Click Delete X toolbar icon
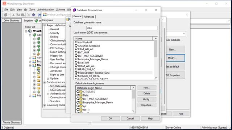The height and width of the screenshot is (130, 232). tap(29, 15)
